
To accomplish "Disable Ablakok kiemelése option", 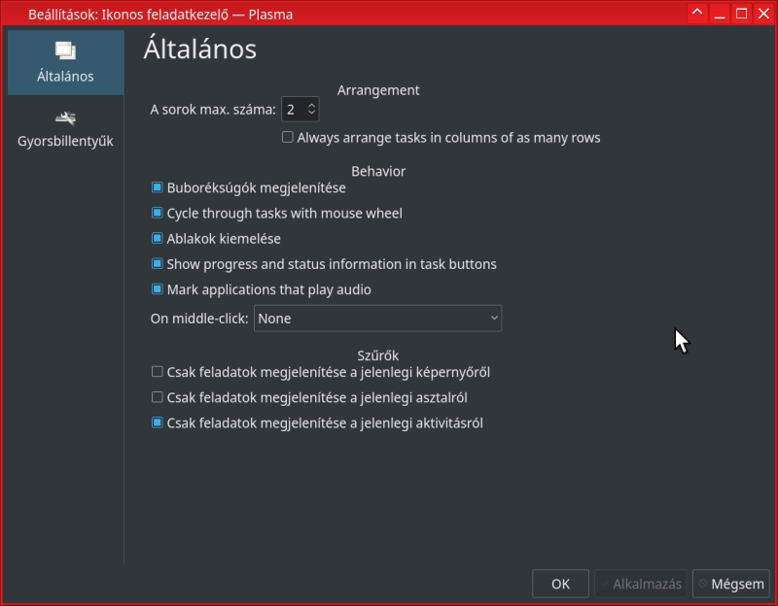I will point(158,238).
